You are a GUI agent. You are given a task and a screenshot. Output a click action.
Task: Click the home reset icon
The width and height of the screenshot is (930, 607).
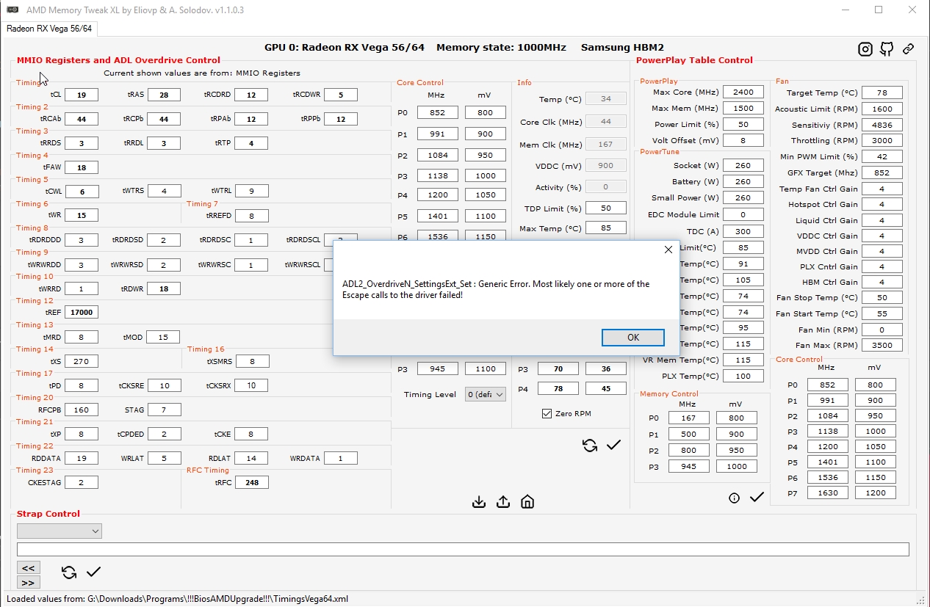(527, 502)
